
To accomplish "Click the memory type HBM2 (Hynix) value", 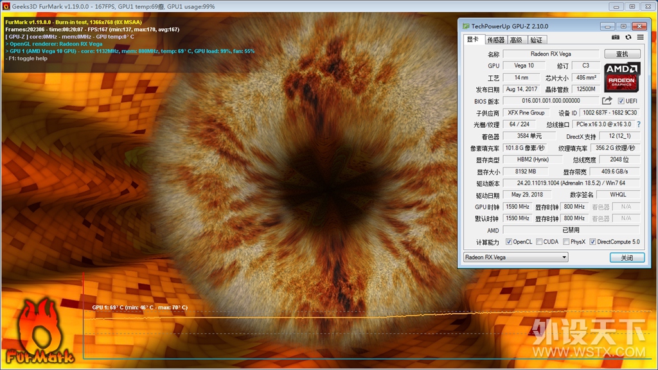I will pyautogui.click(x=533, y=159).
